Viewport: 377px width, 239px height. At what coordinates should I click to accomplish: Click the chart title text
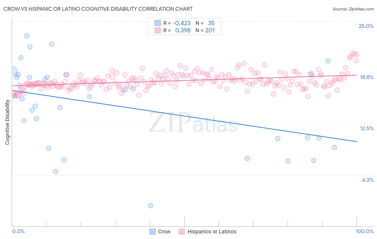[x=98, y=9]
